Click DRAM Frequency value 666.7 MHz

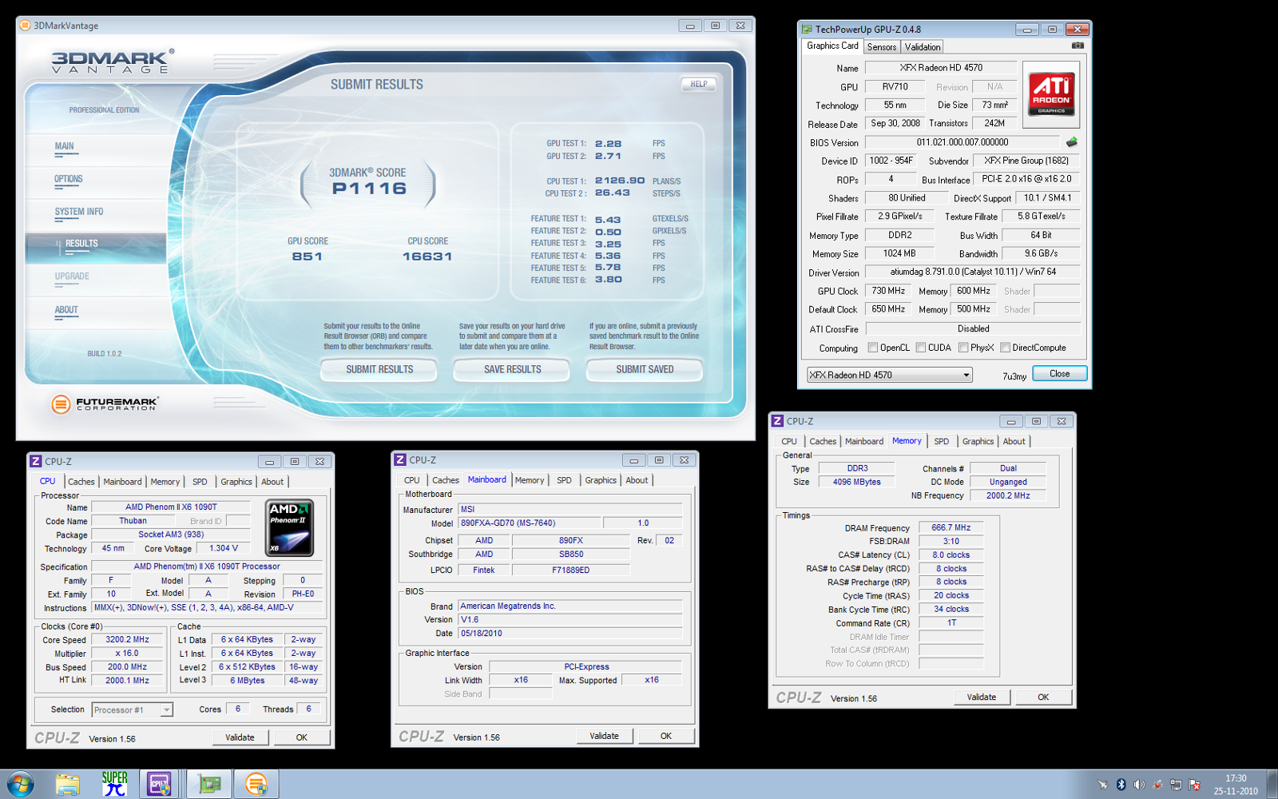(951, 528)
